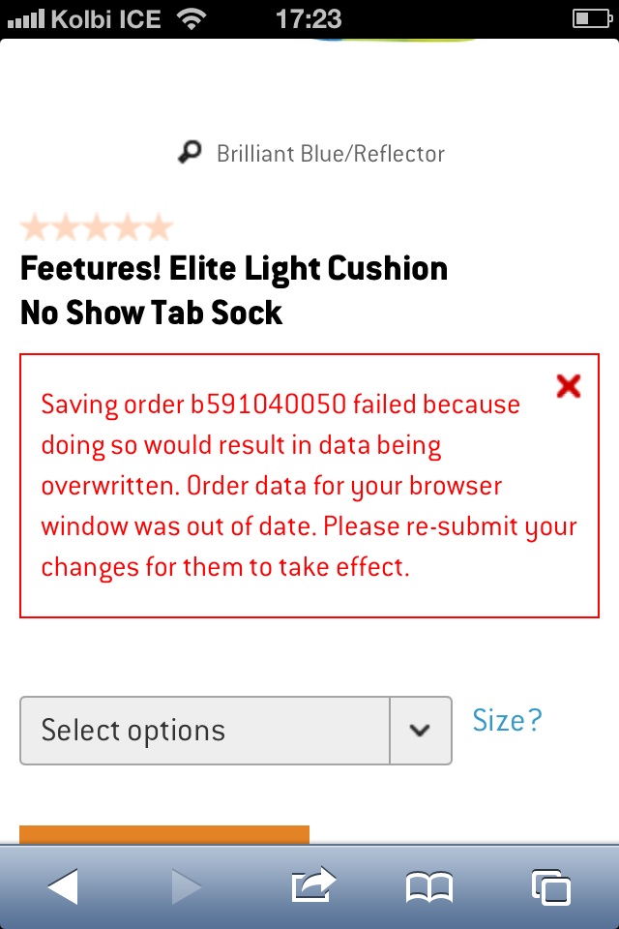The image size is (619, 929).
Task: Tap the Kolbi ICE carrier name
Action: 106,18
